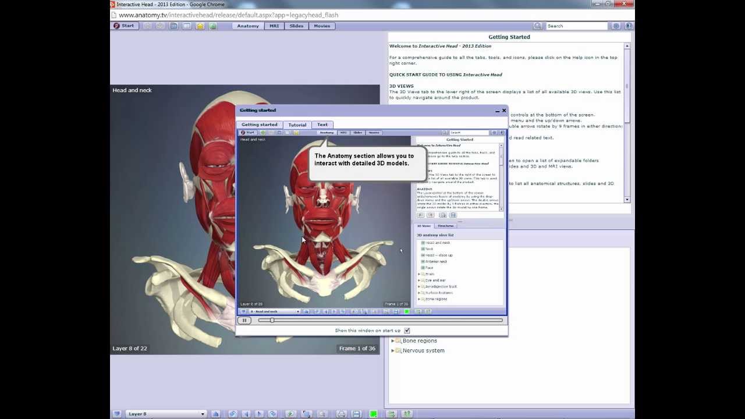Click the Interactive Head browser window title
This screenshot has height=419, width=745.
coord(171,4)
